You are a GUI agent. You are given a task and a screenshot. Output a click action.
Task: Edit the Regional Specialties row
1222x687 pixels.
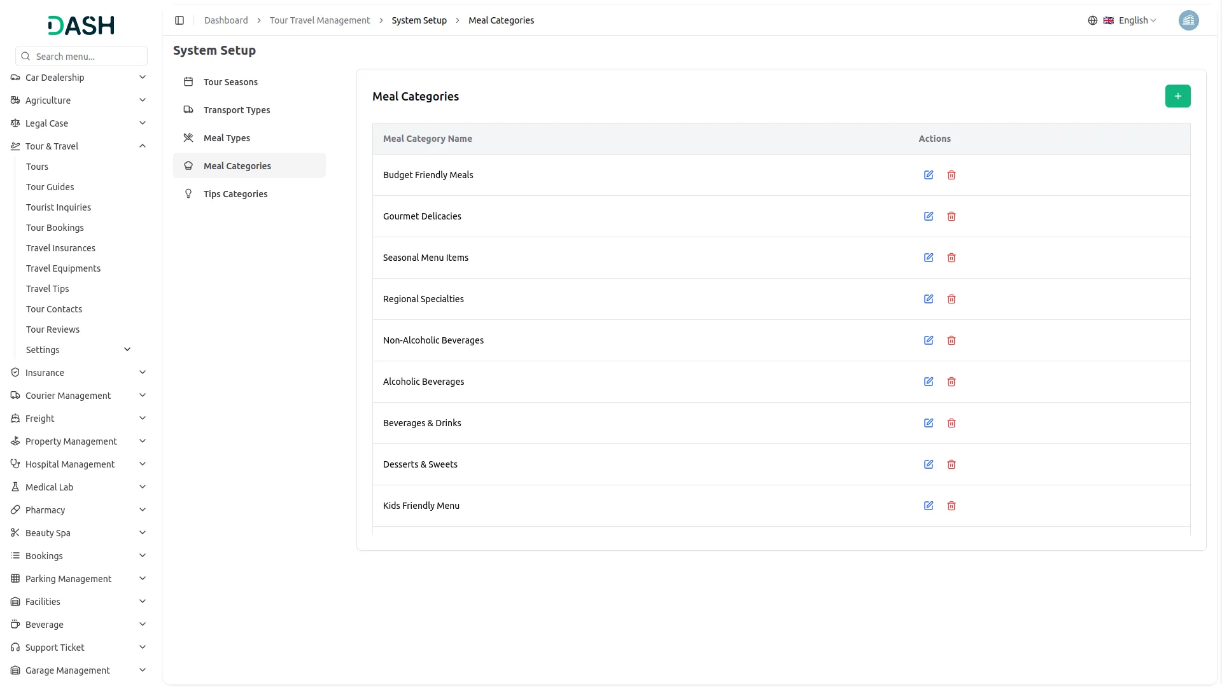[929, 299]
